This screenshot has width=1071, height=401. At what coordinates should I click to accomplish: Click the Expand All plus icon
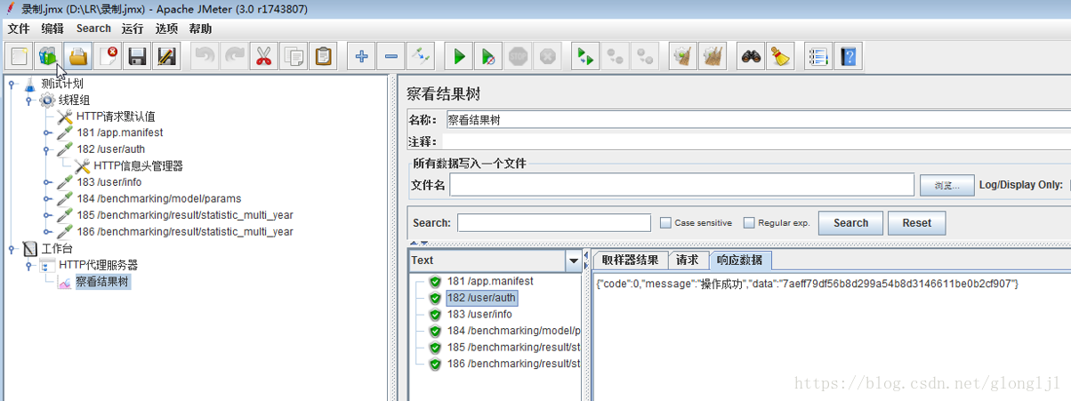coord(361,57)
